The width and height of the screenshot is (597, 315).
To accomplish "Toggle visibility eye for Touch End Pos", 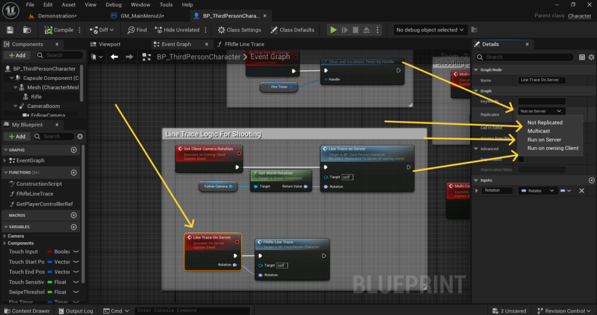I will (76, 272).
